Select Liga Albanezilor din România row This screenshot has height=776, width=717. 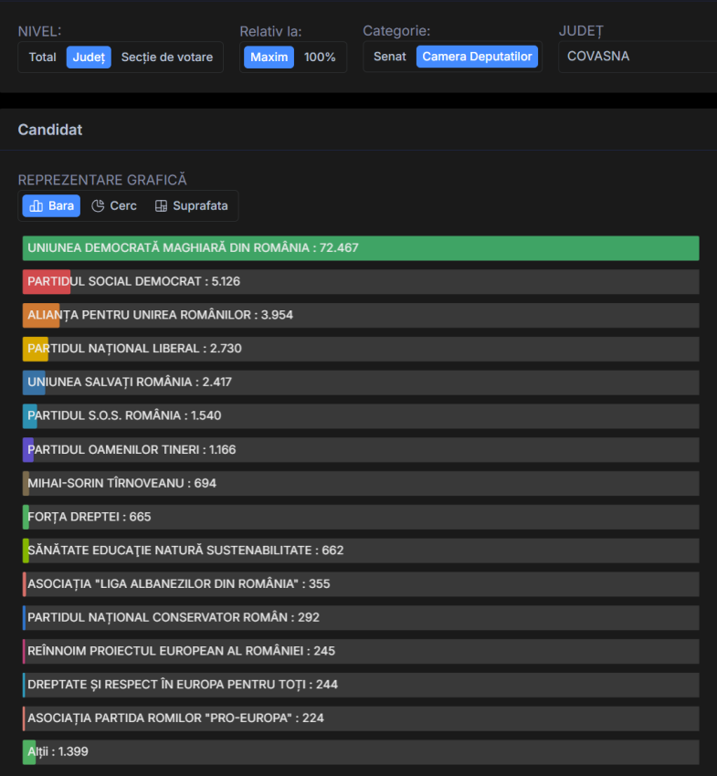(361, 584)
